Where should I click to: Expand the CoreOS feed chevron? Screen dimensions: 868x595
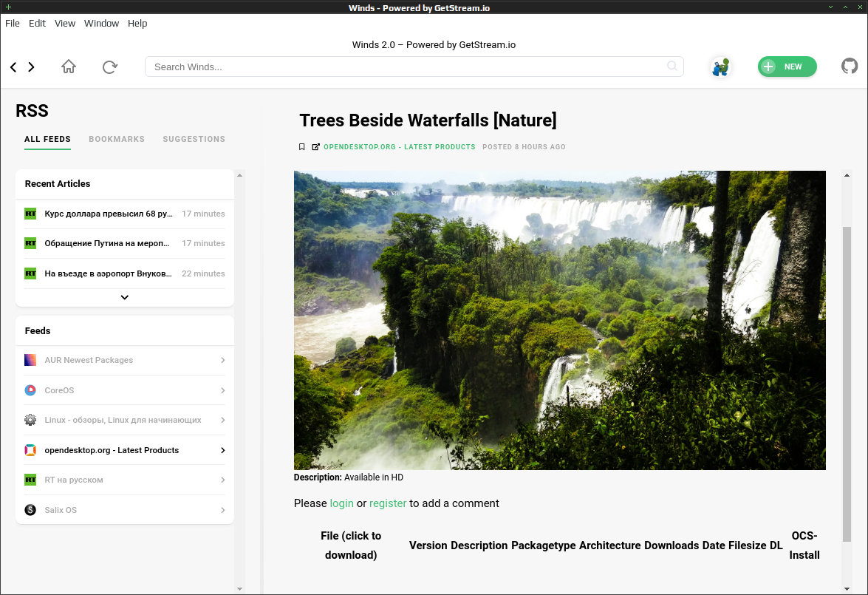[222, 390]
